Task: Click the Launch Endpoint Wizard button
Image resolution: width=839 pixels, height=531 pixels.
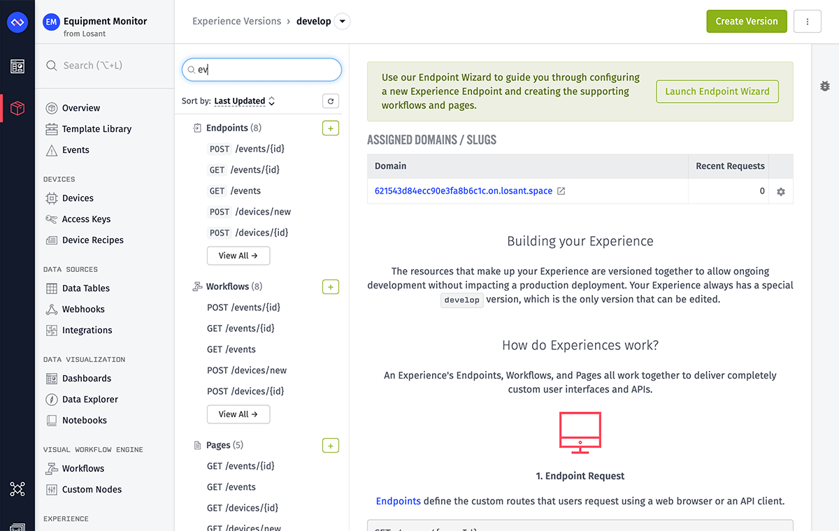Action: [x=717, y=91]
